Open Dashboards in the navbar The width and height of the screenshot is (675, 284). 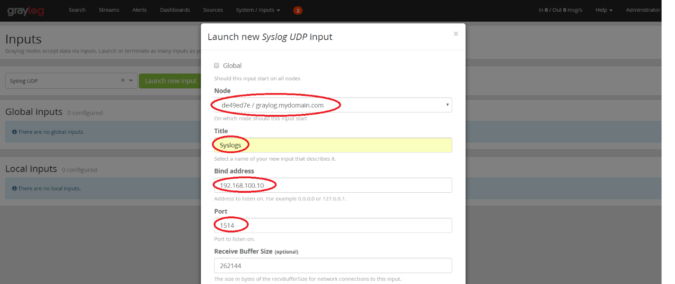(x=175, y=10)
